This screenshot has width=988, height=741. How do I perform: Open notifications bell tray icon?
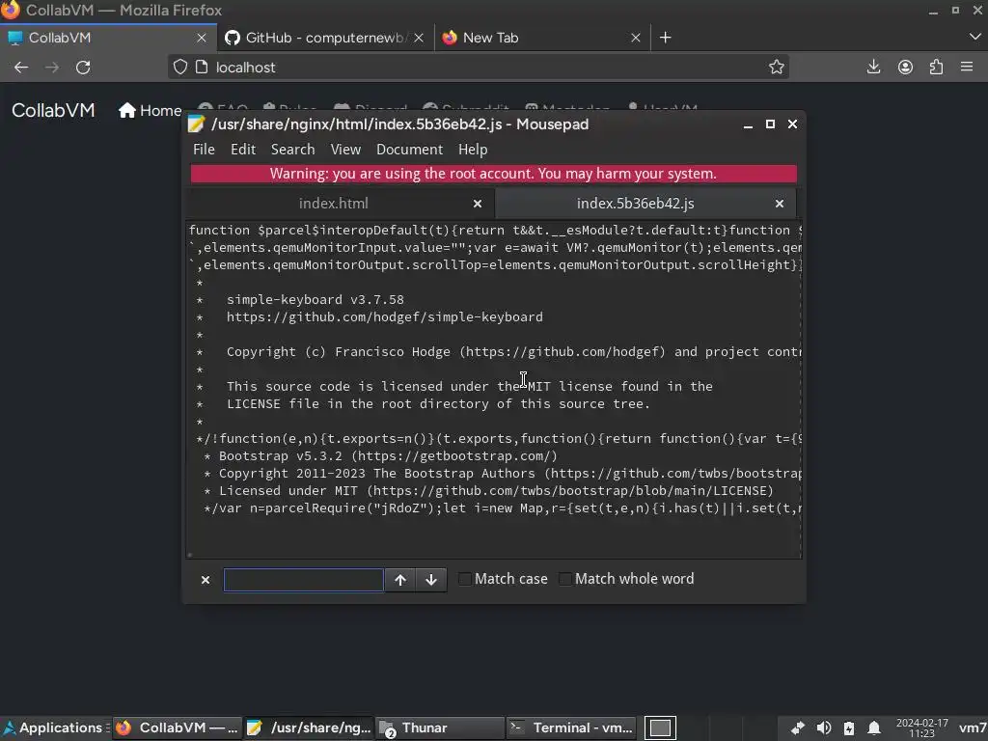[874, 728]
